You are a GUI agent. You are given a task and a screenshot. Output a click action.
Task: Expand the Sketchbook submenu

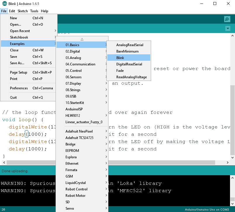pyautogui.click(x=28, y=37)
